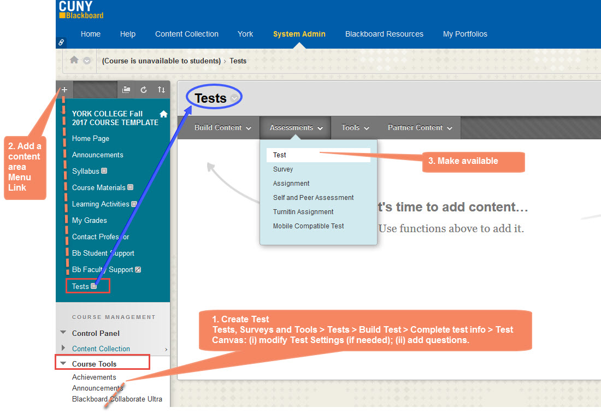The width and height of the screenshot is (601, 413).
Task: Click the add menu item plus icon
Action: [x=64, y=89]
